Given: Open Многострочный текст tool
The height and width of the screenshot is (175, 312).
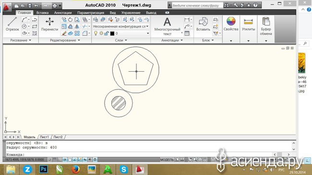Looking at the screenshot, I should tap(168, 26).
